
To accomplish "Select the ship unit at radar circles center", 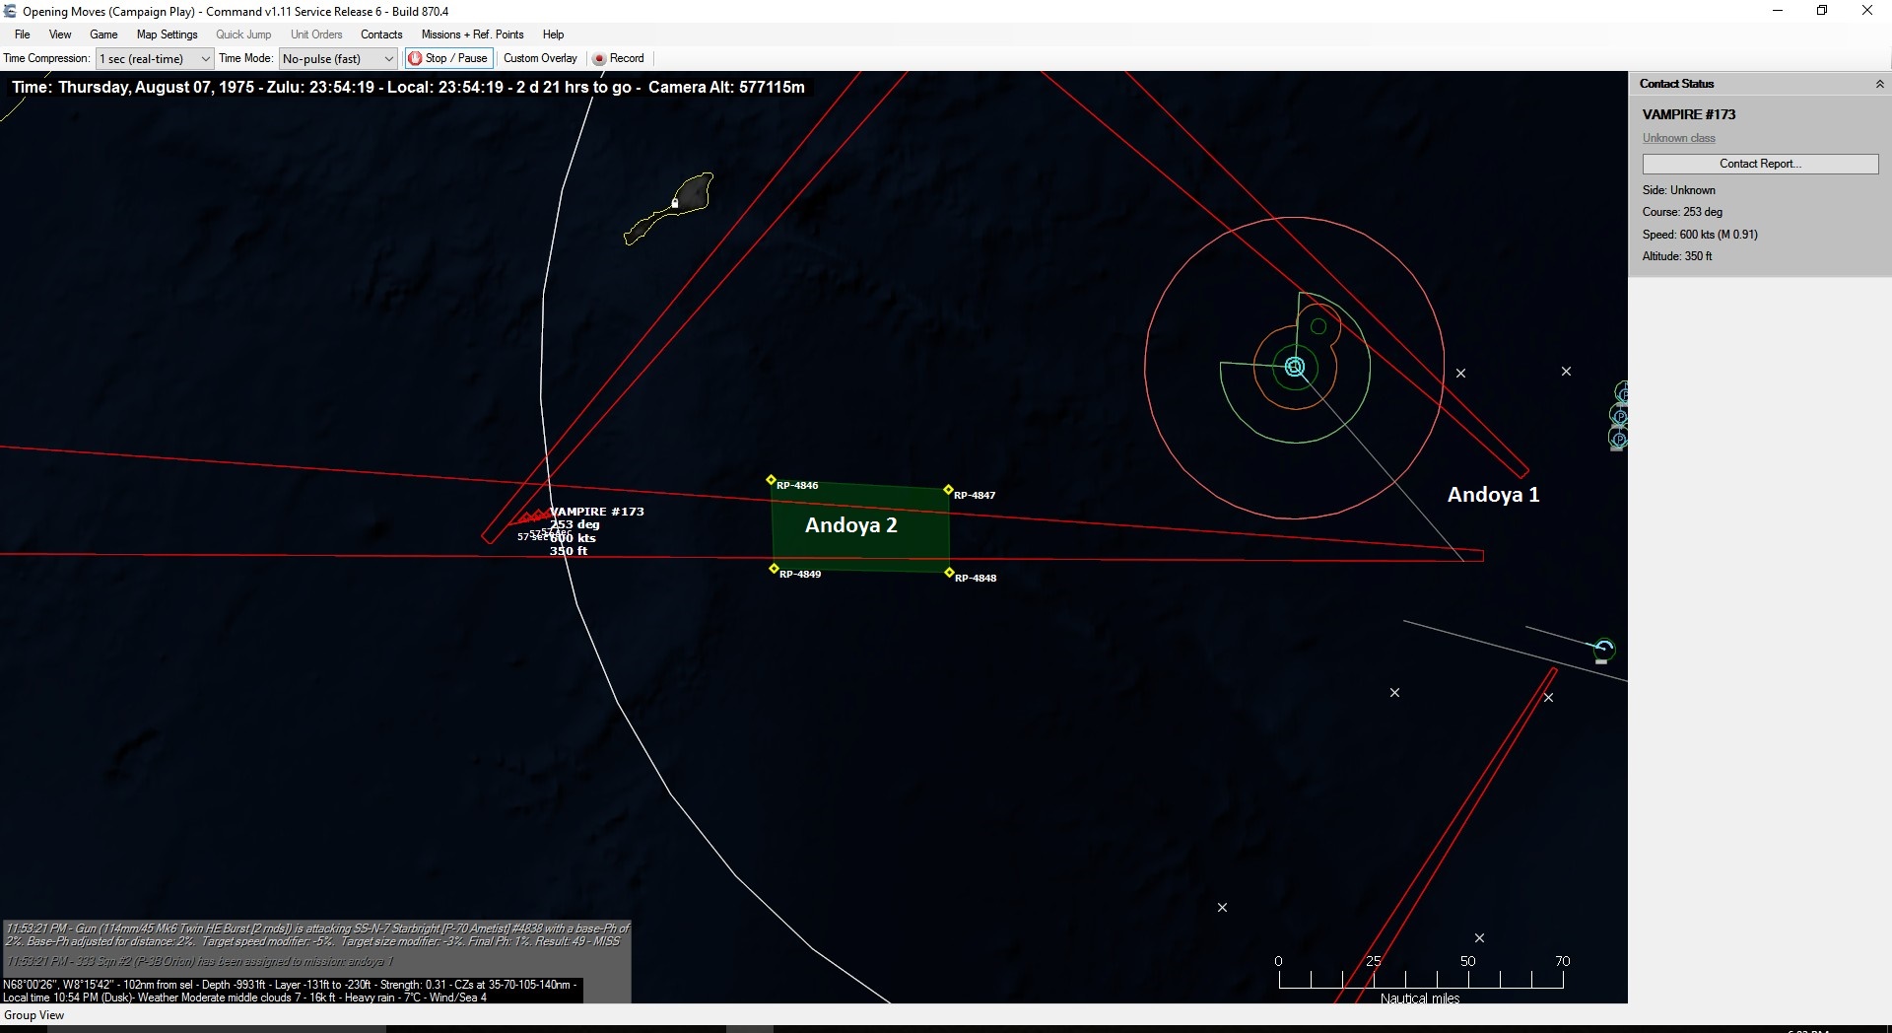I will coord(1295,368).
